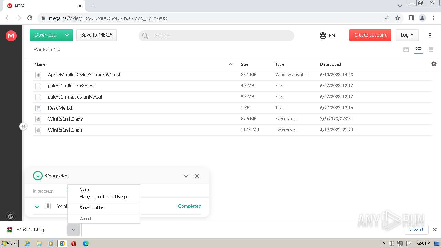The width and height of the screenshot is (441, 248).
Task: Click the Log in button
Action: tap(407, 35)
